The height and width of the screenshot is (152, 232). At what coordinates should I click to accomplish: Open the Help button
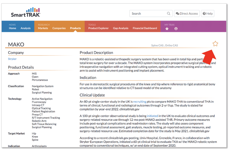208,14
